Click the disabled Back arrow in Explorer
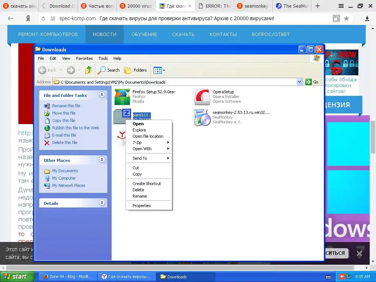 (x=42, y=70)
